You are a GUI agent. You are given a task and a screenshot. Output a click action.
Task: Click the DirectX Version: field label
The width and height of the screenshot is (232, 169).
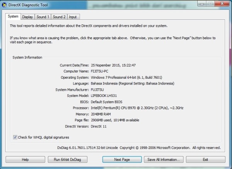(x=77, y=126)
